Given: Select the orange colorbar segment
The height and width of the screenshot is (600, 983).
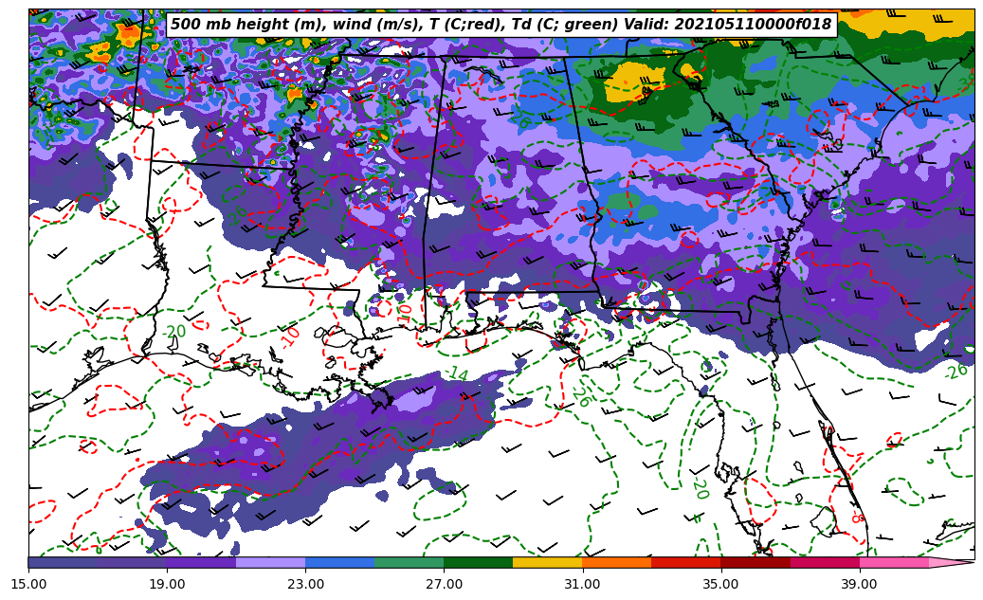Looking at the screenshot, I should pyautogui.click(x=616, y=562).
